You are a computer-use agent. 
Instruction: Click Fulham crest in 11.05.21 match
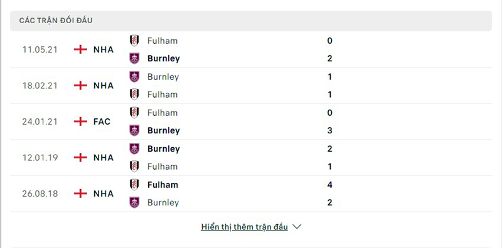point(134,41)
